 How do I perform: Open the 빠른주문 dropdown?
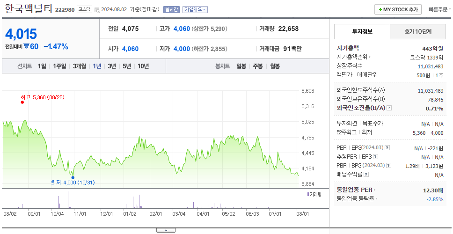coord(440,9)
